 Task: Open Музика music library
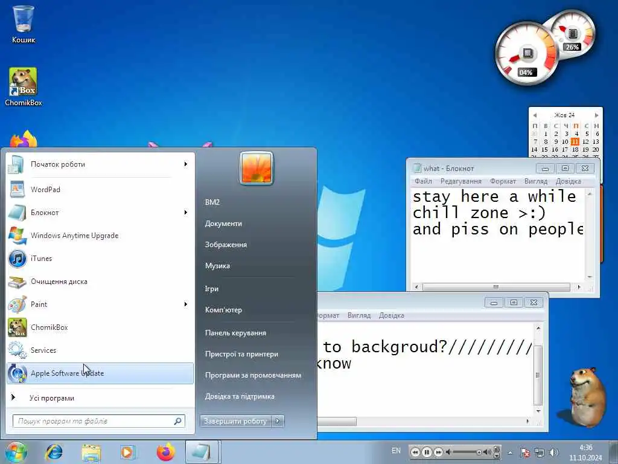coord(217,266)
